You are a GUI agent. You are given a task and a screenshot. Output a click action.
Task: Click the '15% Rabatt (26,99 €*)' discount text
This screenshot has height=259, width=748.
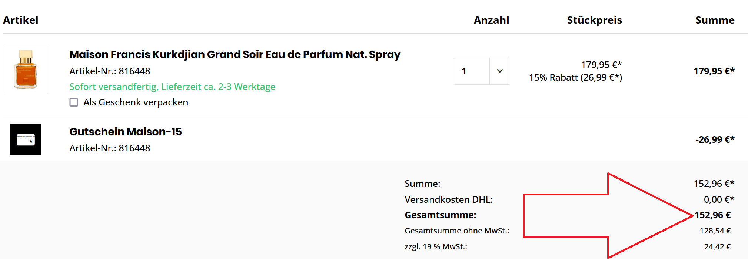575,77
